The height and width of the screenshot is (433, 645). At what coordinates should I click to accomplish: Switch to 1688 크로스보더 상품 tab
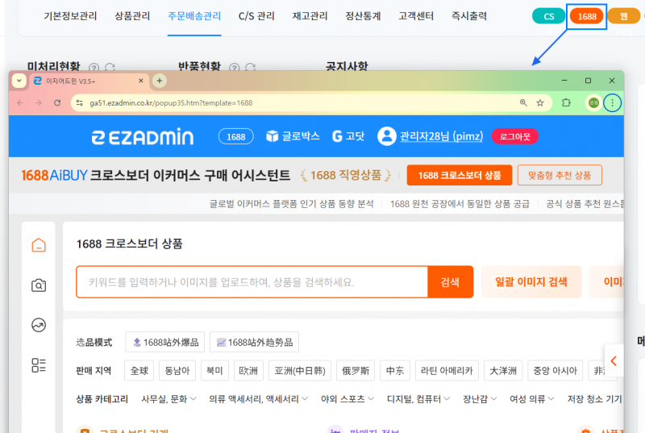459,176
